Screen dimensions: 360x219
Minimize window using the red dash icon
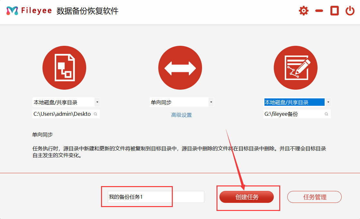pos(319,11)
